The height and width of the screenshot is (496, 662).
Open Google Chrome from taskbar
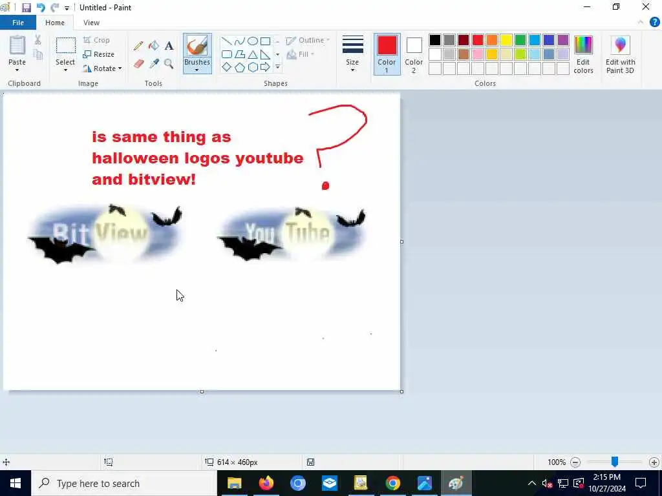[392, 483]
